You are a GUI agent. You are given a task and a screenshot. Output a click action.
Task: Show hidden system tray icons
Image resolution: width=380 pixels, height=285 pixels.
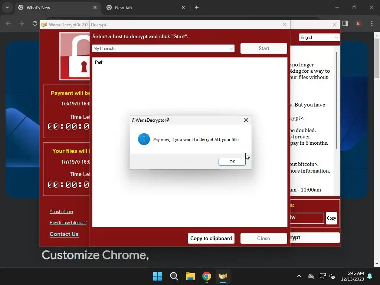[299, 276]
